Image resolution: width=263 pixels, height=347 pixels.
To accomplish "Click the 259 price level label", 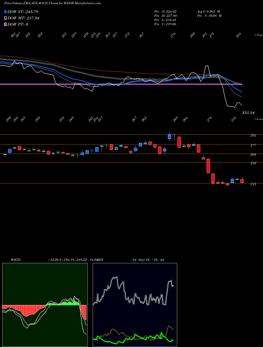I will [253, 164].
